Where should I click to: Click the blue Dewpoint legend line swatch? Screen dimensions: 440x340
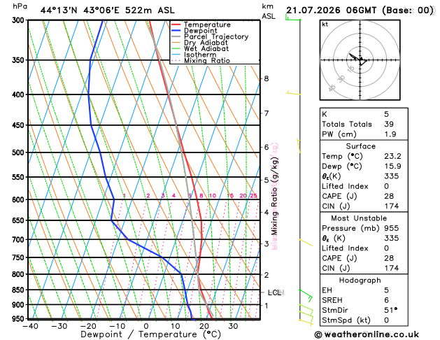pyautogui.click(x=176, y=31)
